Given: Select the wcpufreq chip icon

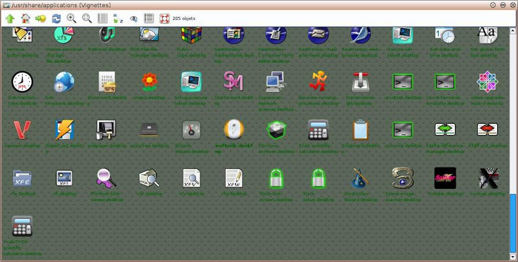Looking at the screenshot, I should pos(149,130).
